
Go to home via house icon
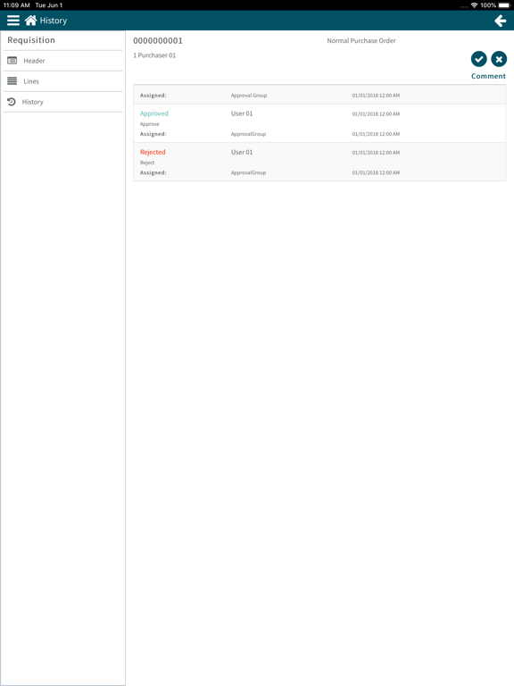pos(30,21)
